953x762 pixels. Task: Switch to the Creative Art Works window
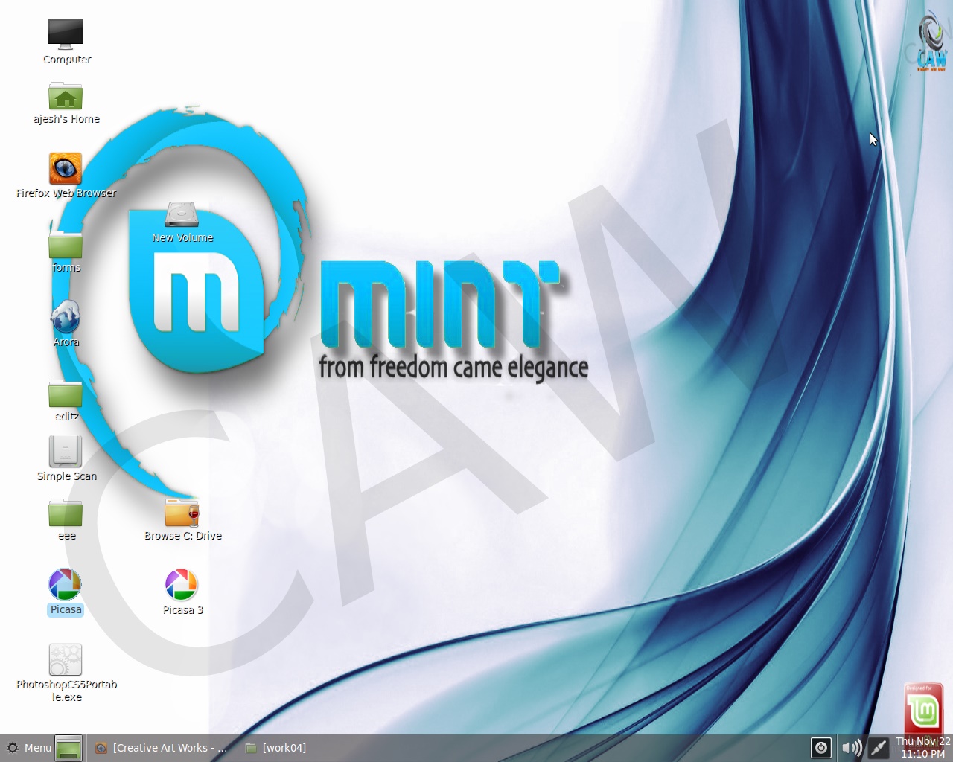coord(161,748)
